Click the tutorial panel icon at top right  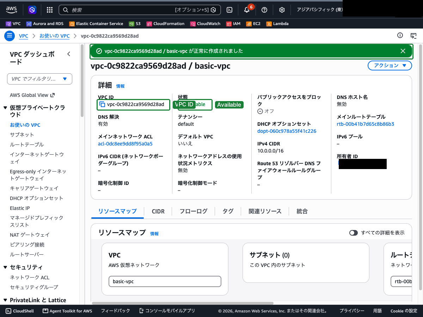pyautogui.click(x=414, y=36)
